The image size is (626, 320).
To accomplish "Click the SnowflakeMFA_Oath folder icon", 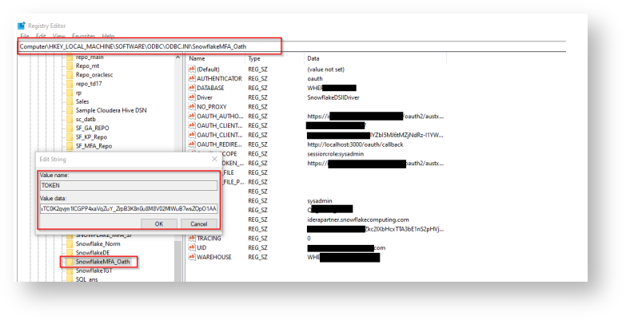I will (70, 262).
